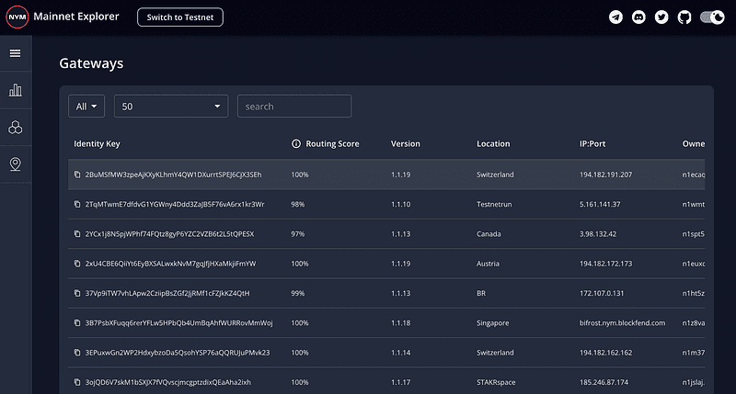Open the 2BuMSfMW3zpe gateway identity link
Screen dimensions: 736x394
point(173,174)
